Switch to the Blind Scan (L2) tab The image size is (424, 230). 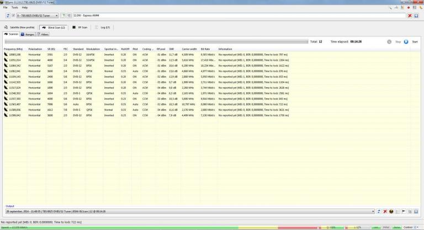[52, 27]
